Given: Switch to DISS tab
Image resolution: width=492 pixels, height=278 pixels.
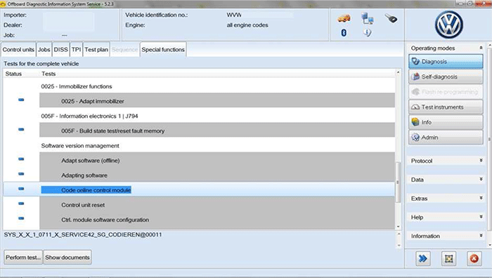Looking at the screenshot, I should coord(61,50).
